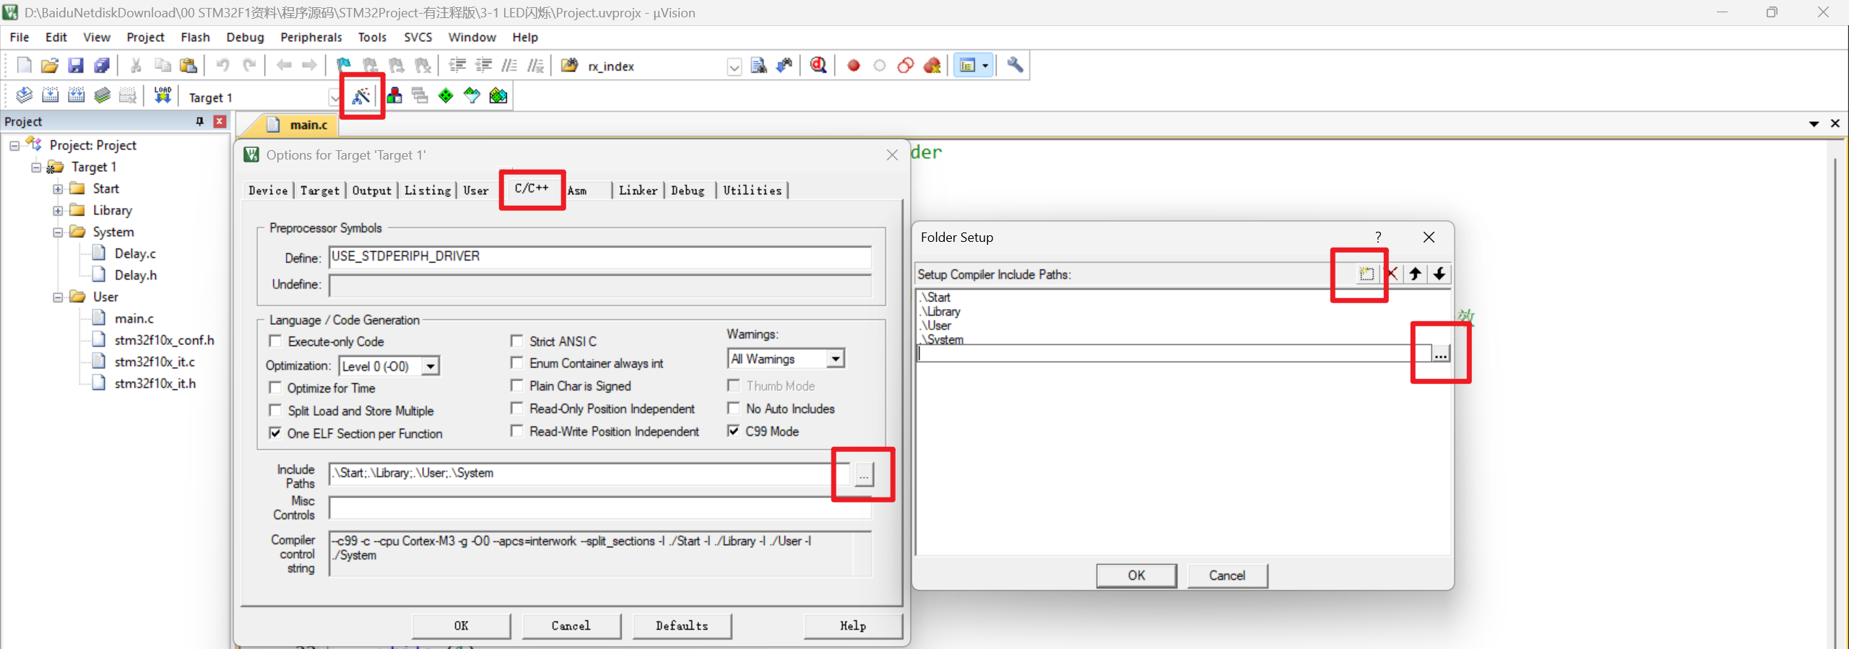The image size is (1849, 649).
Task: Open Options for Target magic wand
Action: [x=361, y=96]
